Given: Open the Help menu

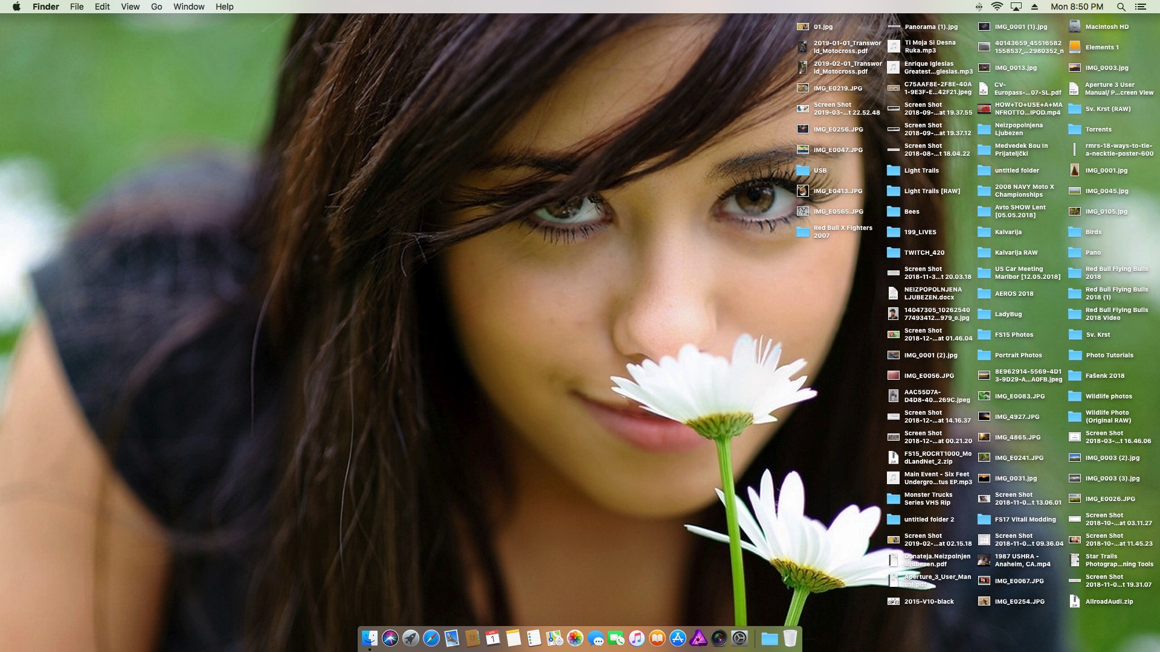Looking at the screenshot, I should (225, 7).
